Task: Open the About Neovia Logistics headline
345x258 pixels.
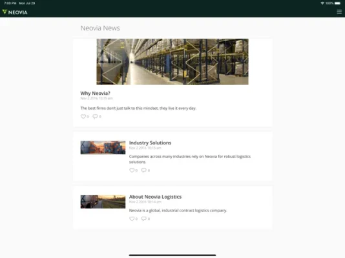Action: pos(155,197)
